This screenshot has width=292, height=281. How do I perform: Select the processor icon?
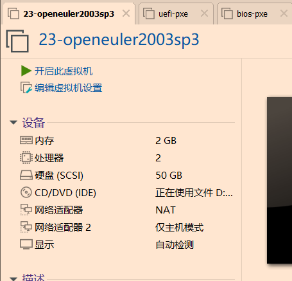pyautogui.click(x=26, y=158)
